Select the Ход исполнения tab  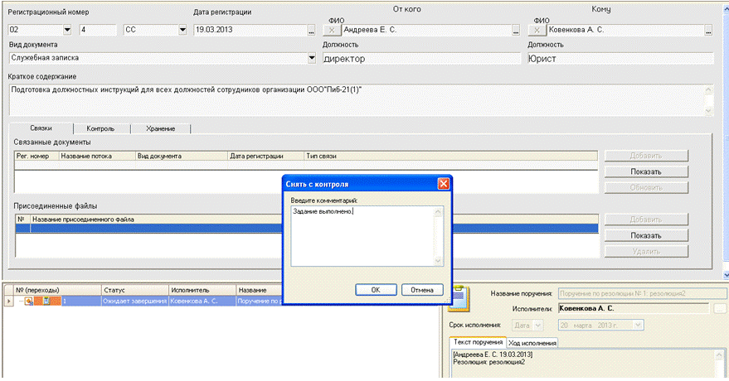point(532,343)
